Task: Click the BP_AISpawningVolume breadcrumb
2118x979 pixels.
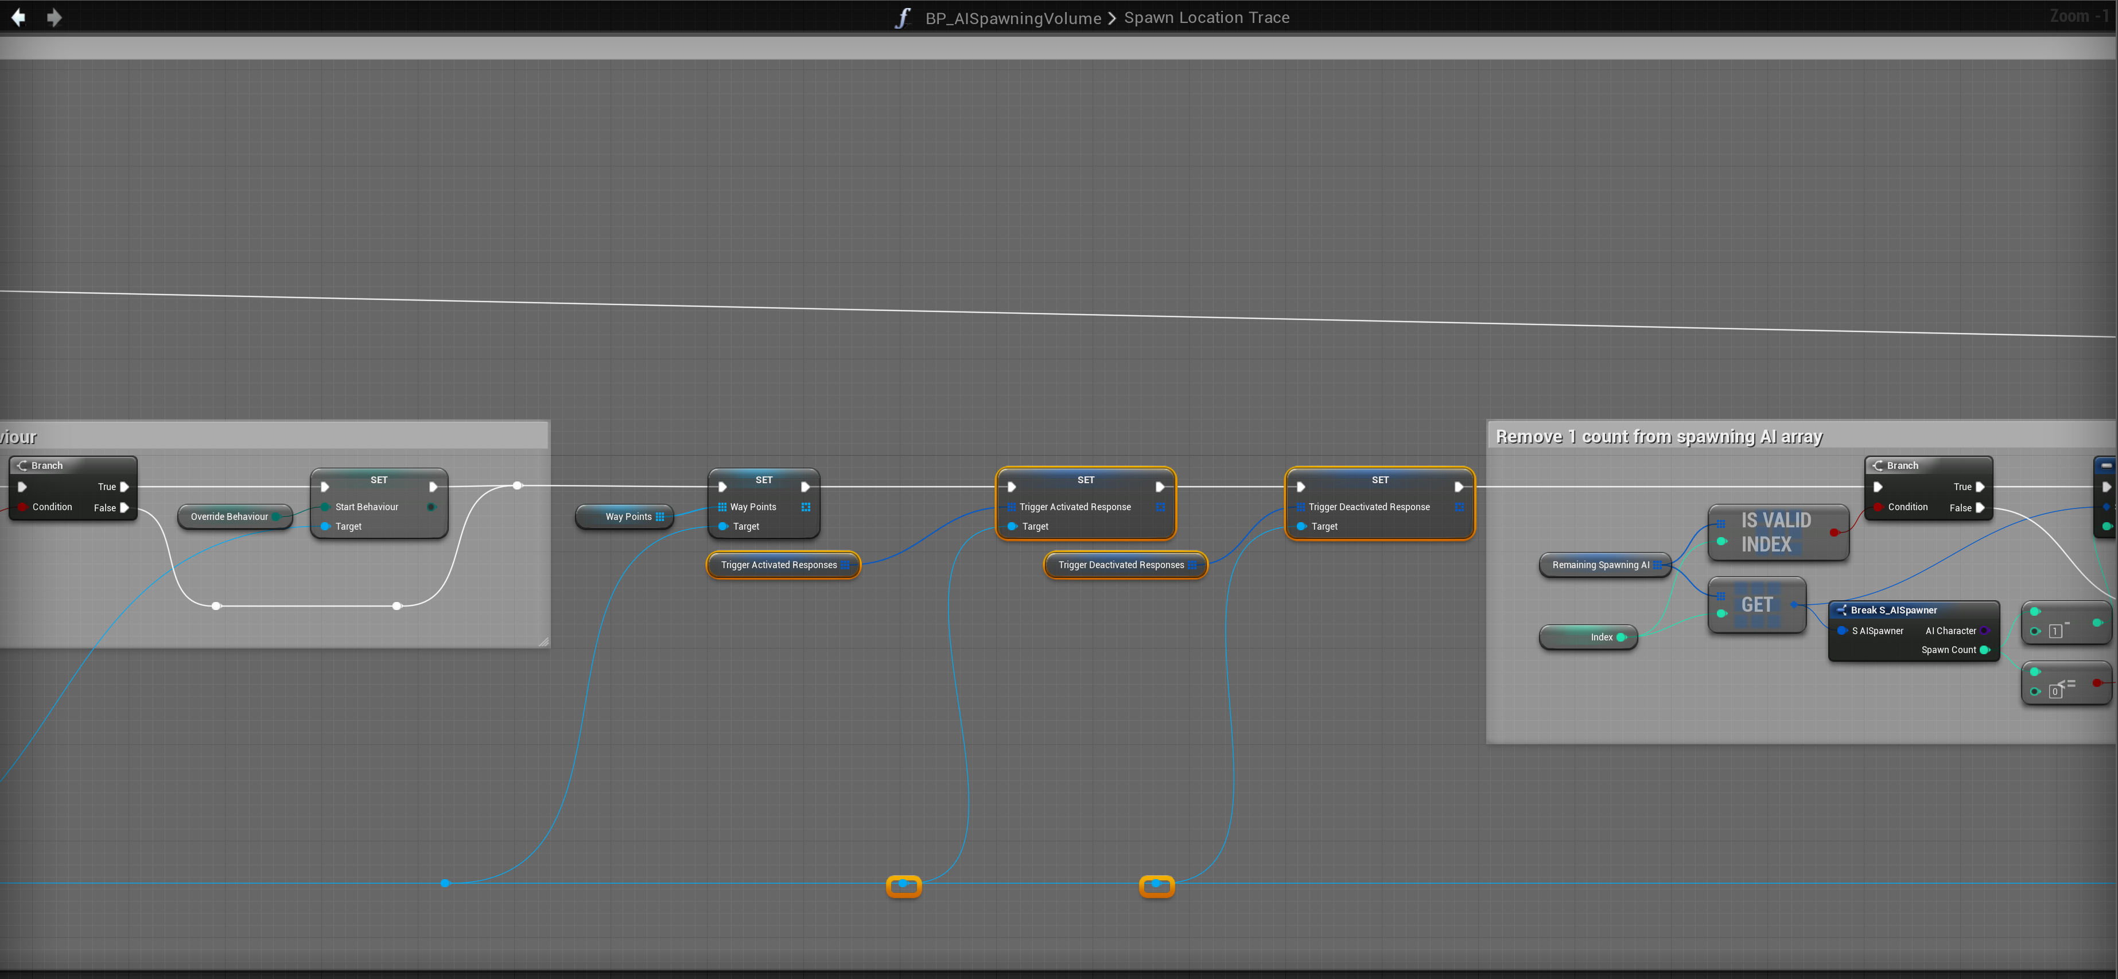Action: 1013,18
